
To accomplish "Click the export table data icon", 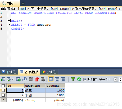I will coord(3,79).
